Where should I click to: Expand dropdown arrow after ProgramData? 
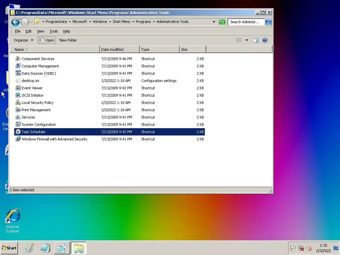[x=70, y=22]
